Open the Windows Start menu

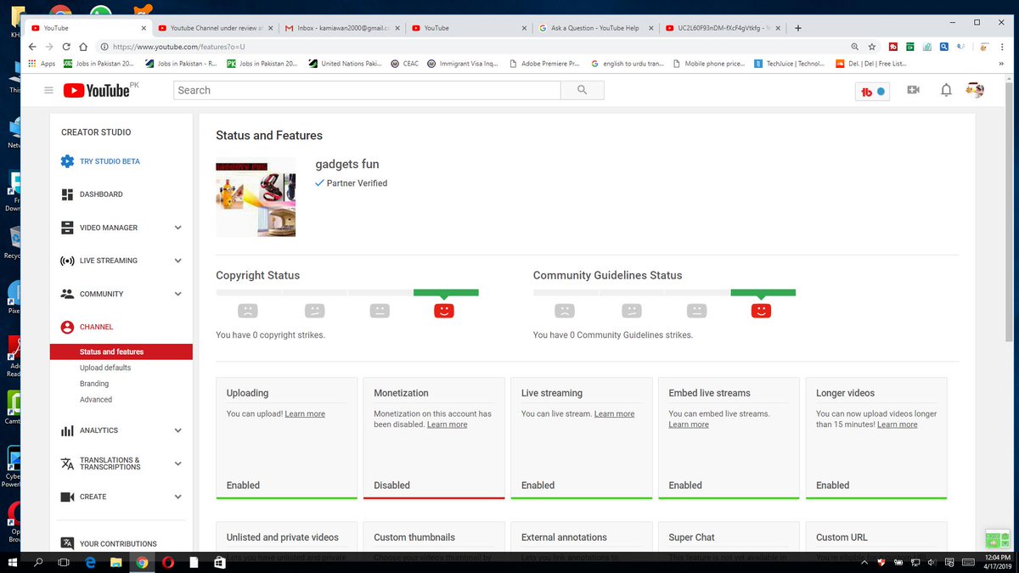click(x=12, y=562)
